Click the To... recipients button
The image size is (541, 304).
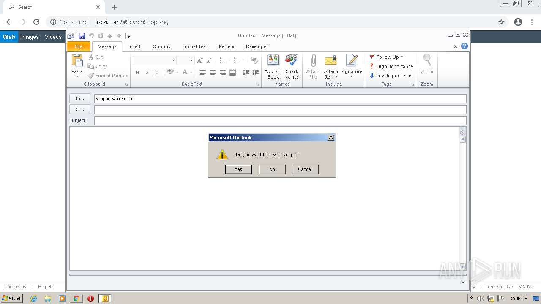click(80, 98)
